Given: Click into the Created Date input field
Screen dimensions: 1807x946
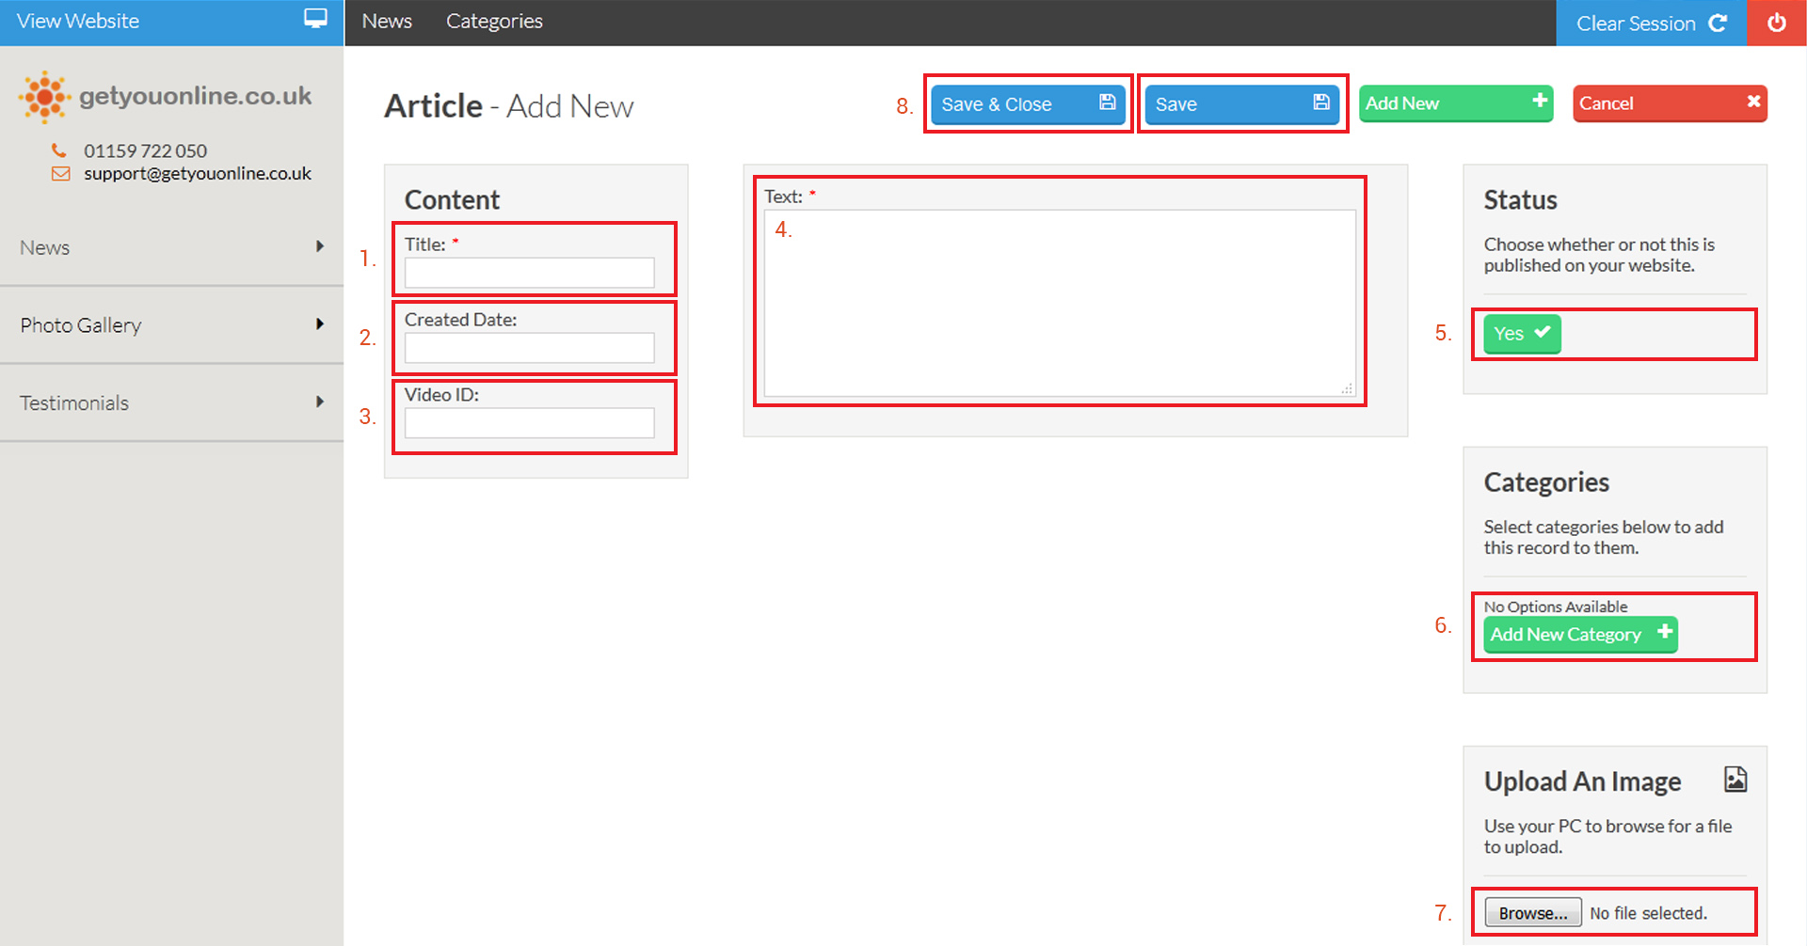Looking at the screenshot, I should click(x=529, y=348).
